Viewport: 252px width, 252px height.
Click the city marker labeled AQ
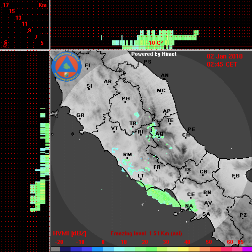[x=159, y=135]
